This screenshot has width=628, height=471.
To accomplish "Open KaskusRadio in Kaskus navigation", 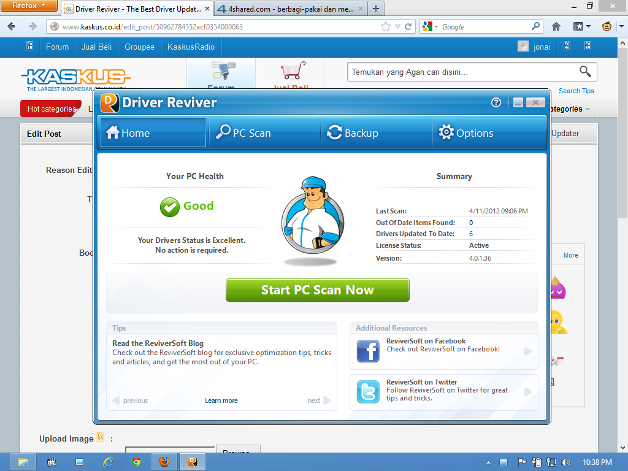I will click(x=191, y=47).
